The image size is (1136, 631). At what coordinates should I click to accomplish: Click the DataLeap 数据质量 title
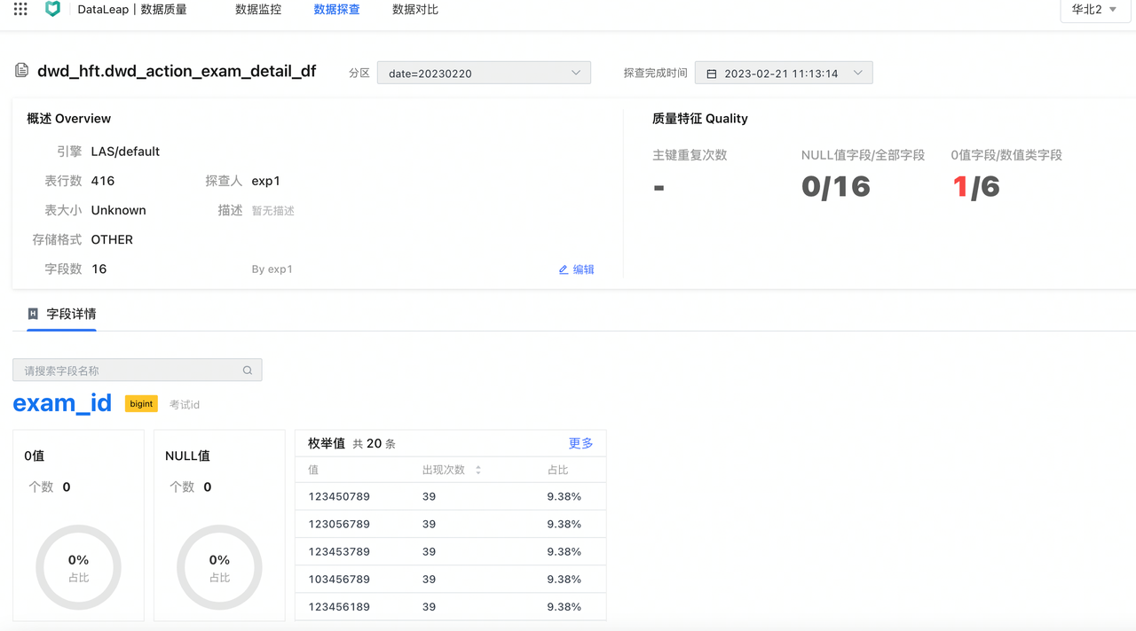(x=132, y=10)
